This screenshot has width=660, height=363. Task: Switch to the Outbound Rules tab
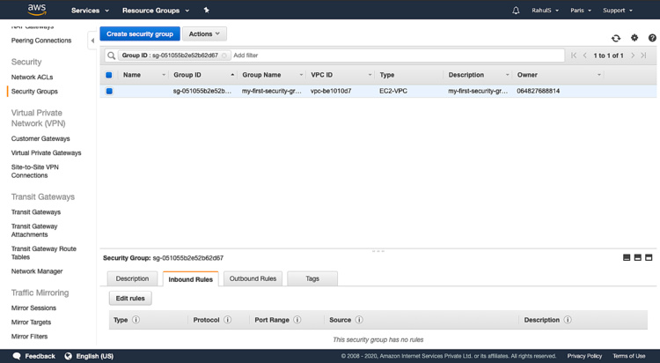(x=253, y=278)
